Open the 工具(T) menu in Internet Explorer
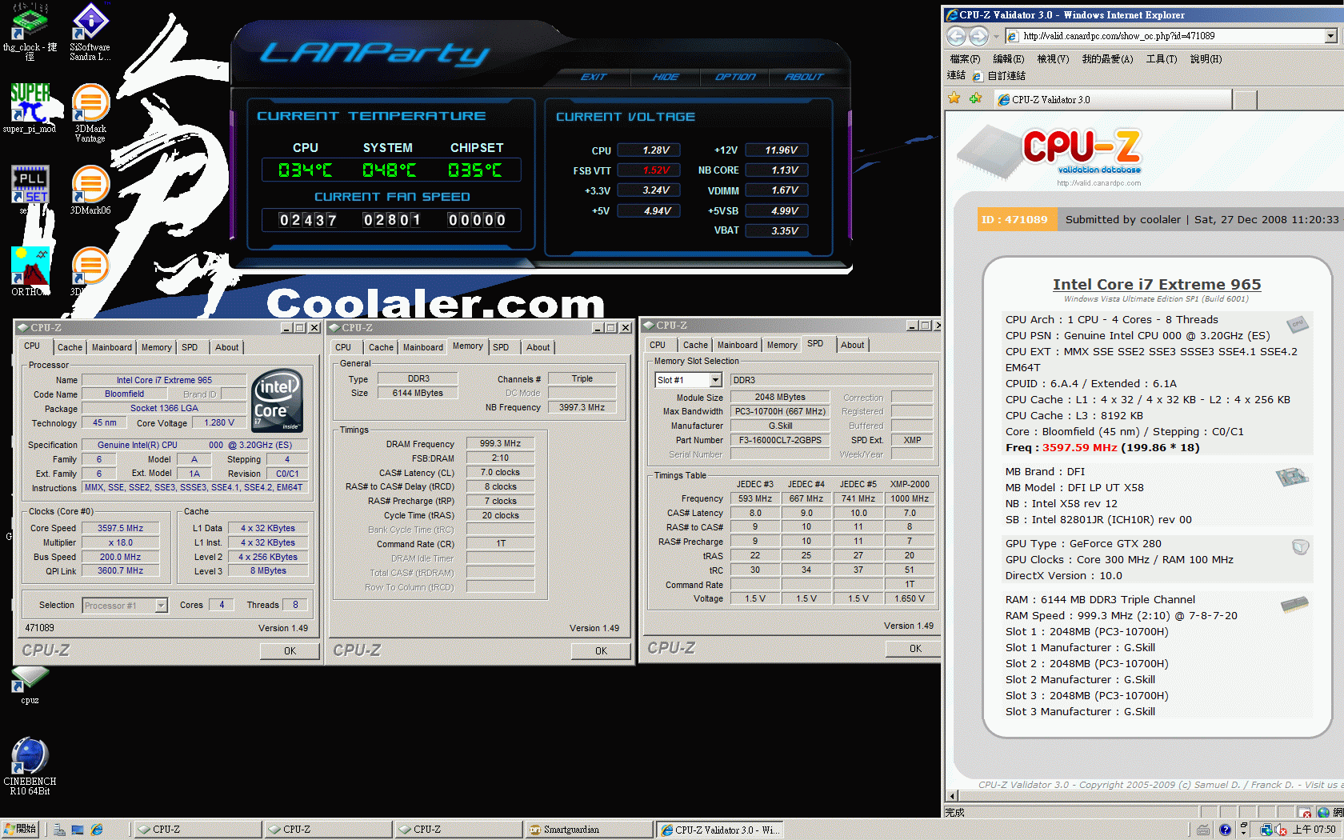 [x=1161, y=59]
